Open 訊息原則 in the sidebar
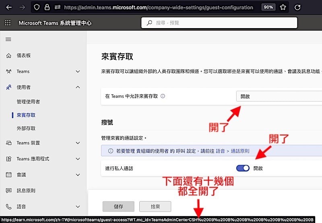 (x=26, y=190)
